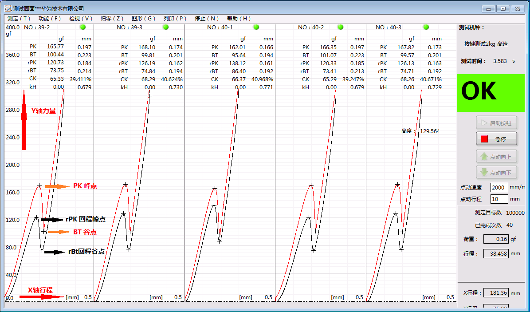Click the 点动向上 jog up button
The height and width of the screenshot is (312, 530).
tap(496, 157)
